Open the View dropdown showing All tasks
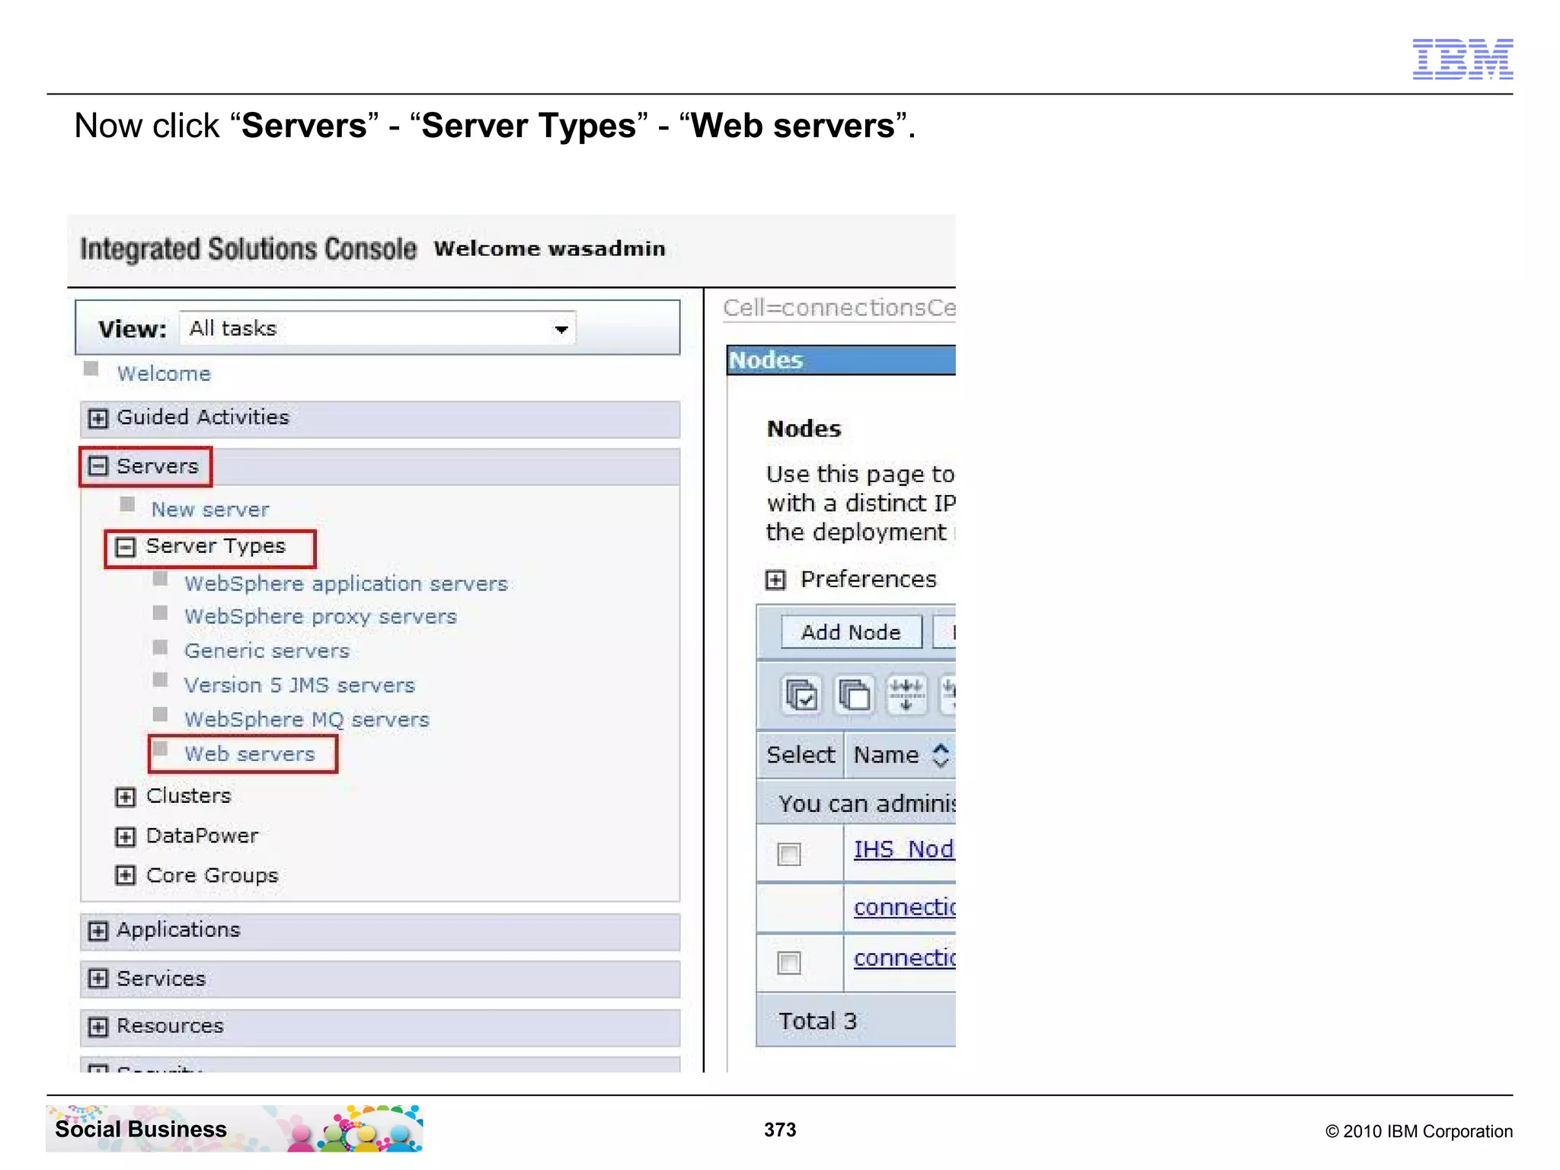1560x1170 pixels. pos(378,328)
